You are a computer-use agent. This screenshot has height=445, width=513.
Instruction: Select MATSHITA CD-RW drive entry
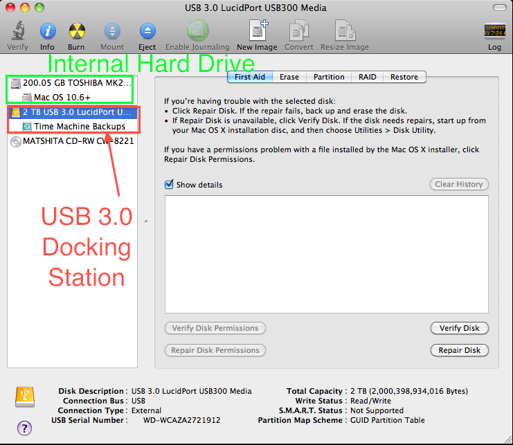(72, 141)
